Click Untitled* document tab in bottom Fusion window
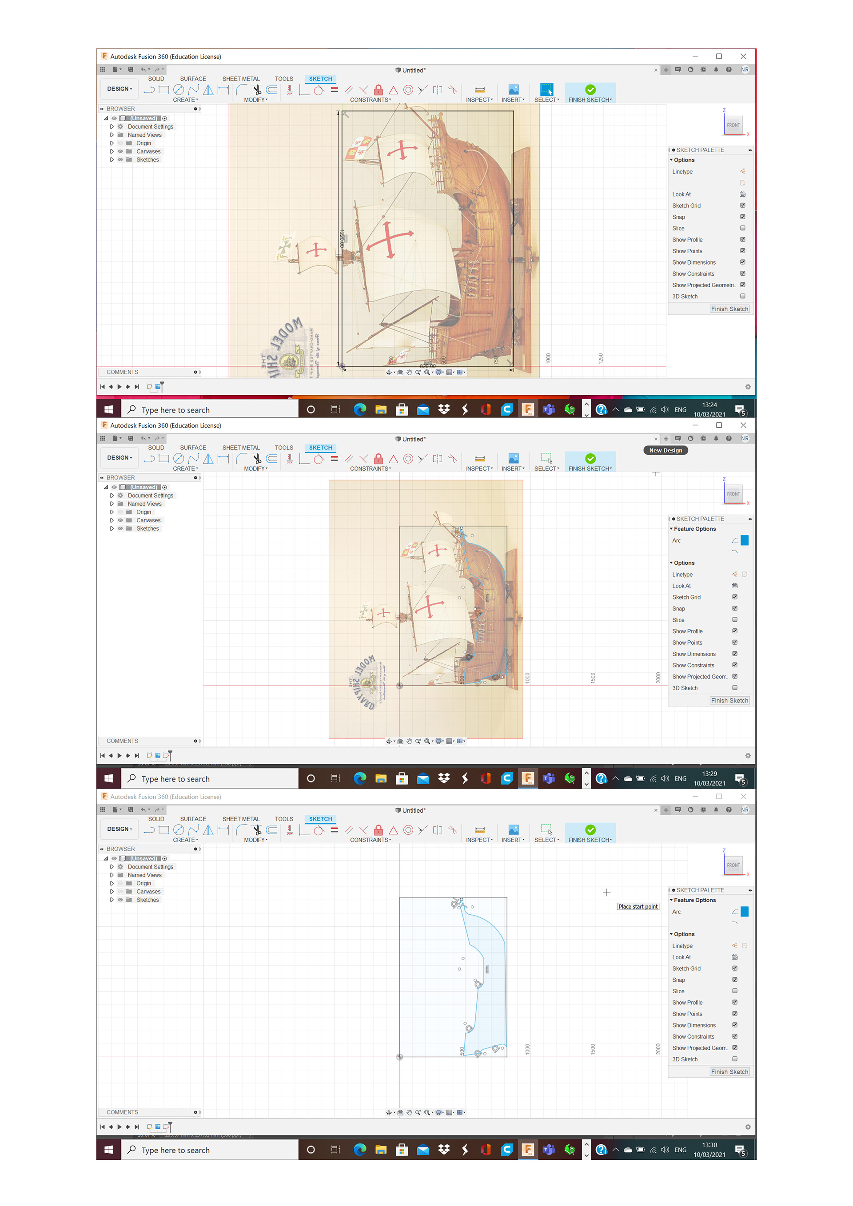Viewport: 853px width, 1206px height. [x=411, y=810]
